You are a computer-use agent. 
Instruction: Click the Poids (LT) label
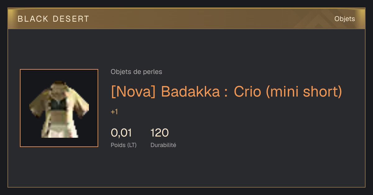(x=123, y=145)
